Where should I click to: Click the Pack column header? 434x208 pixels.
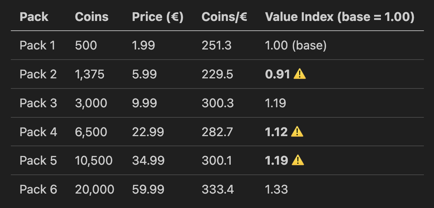34,17
